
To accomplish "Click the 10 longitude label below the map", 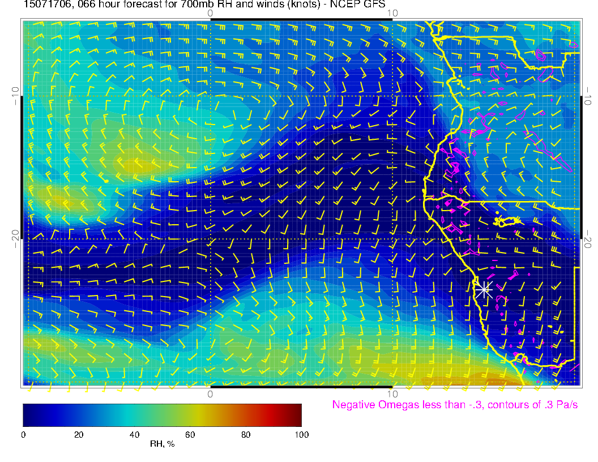I will [x=392, y=393].
